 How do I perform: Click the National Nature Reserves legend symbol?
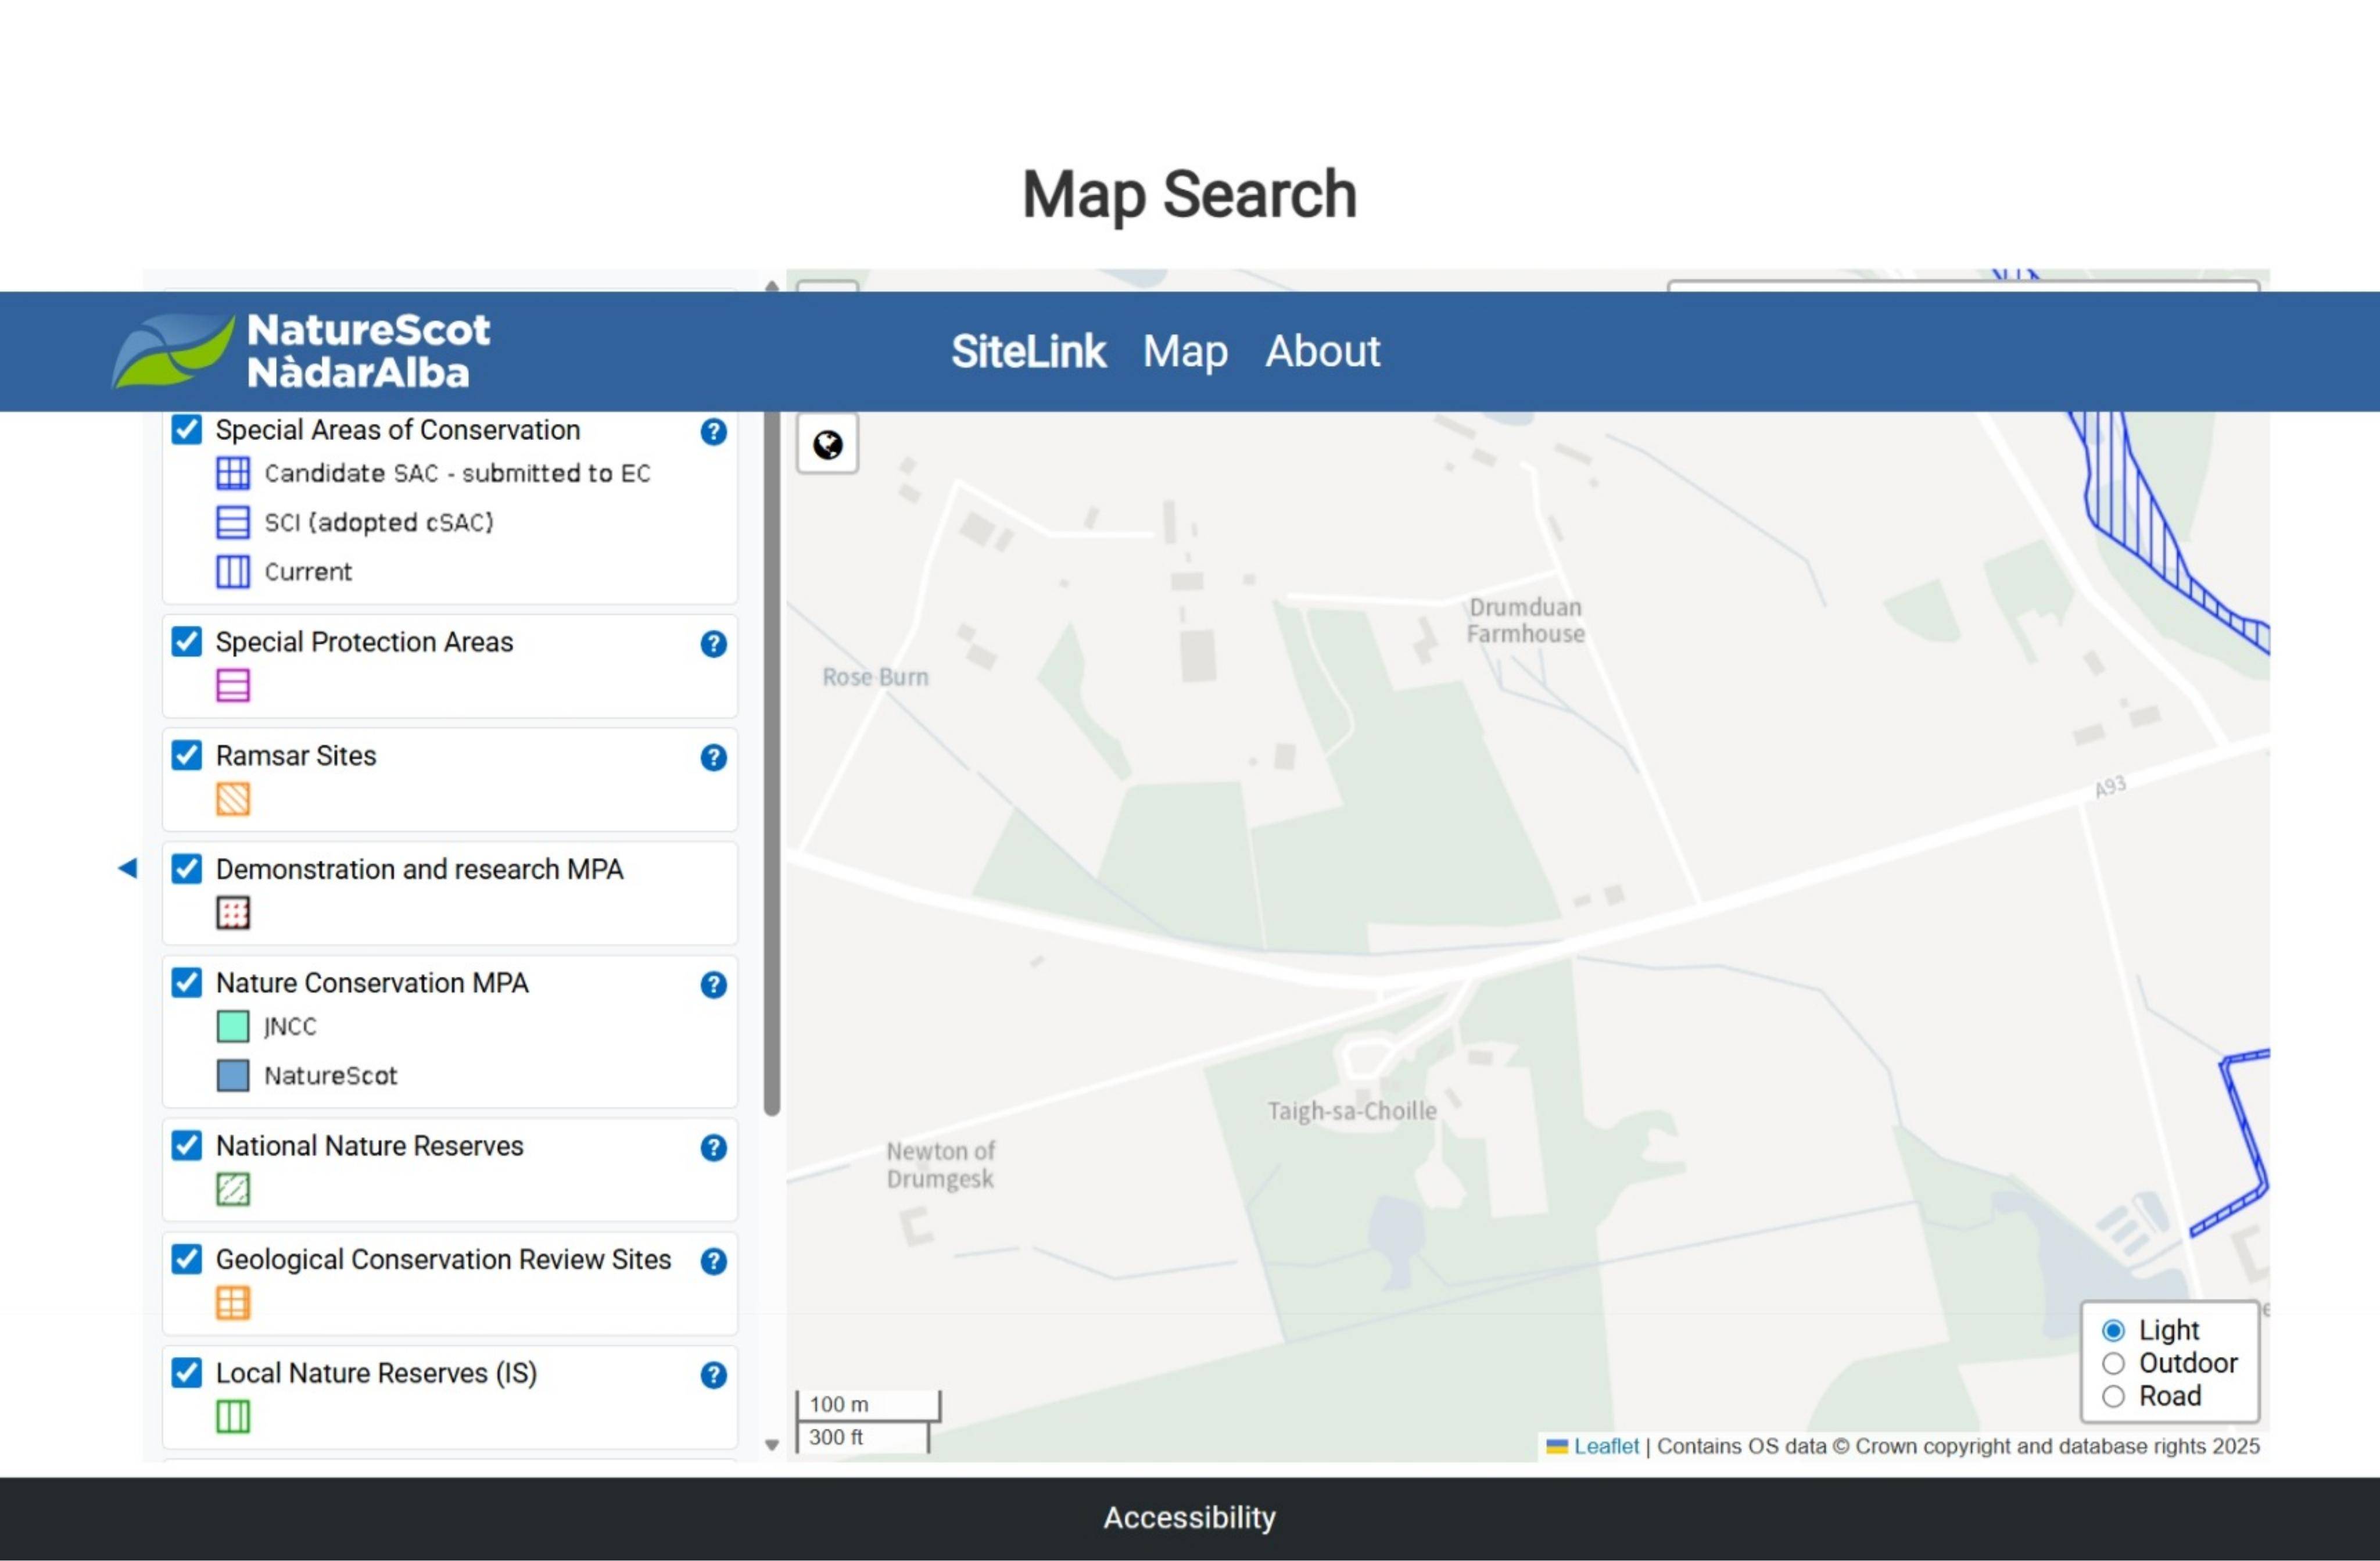point(233,1190)
